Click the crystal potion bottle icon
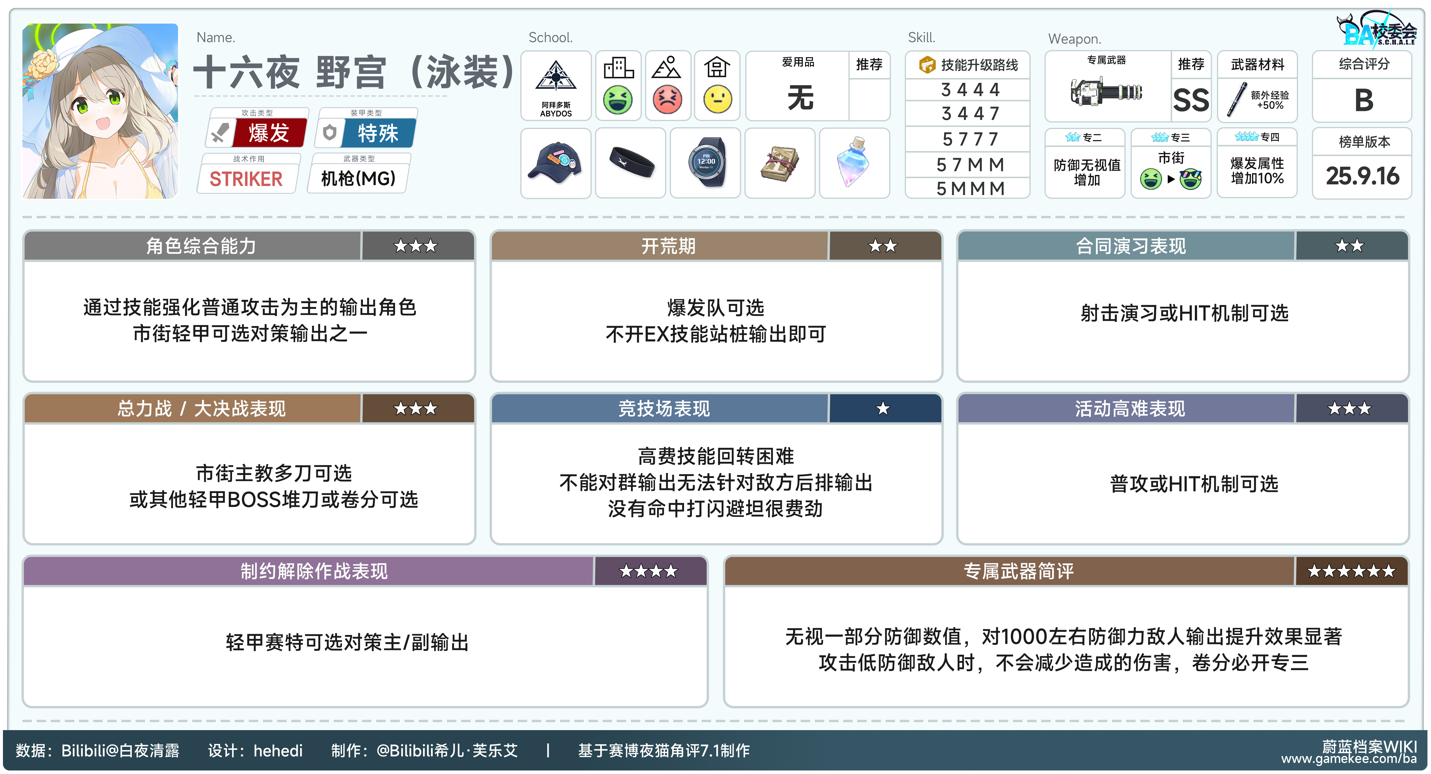The image size is (1431, 774). click(854, 163)
